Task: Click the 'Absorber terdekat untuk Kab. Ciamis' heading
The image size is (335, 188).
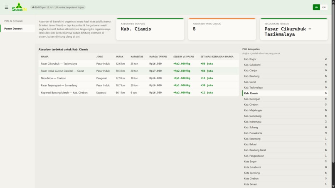Action: coord(63,49)
